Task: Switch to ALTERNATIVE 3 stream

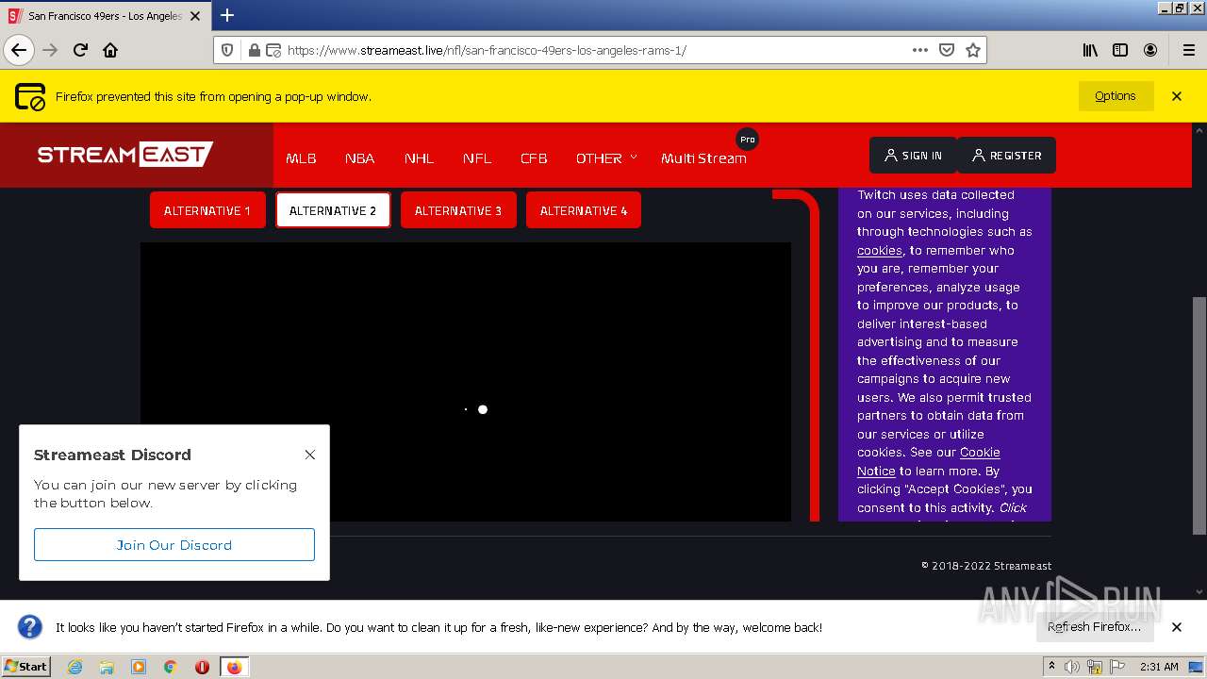Action: pos(458,210)
